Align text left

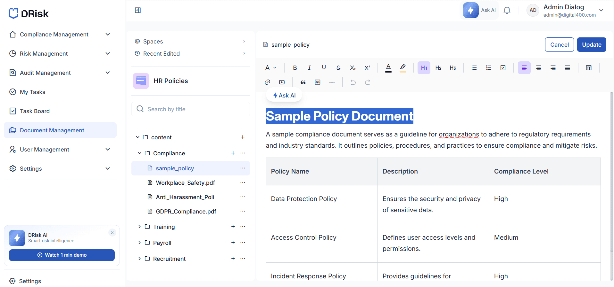point(524,68)
